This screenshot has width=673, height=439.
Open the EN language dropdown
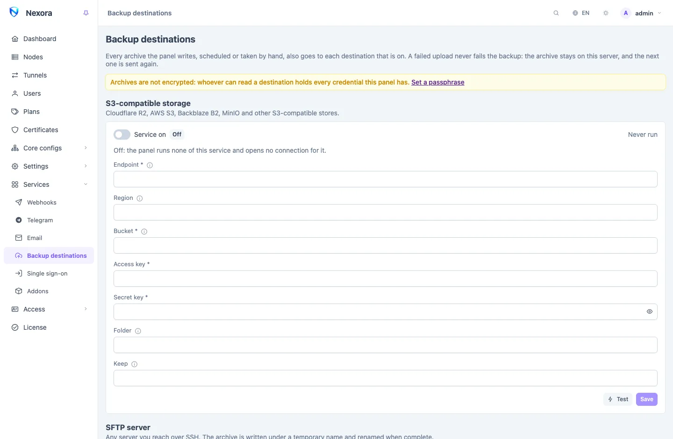[x=581, y=13]
